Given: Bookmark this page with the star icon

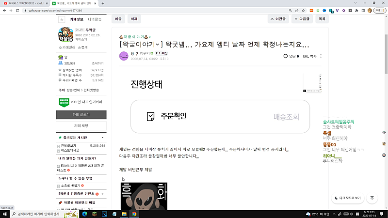Looking at the screenshot, I should click(x=303, y=11).
